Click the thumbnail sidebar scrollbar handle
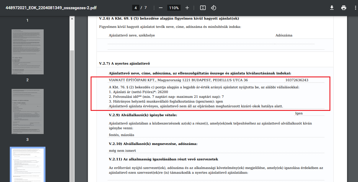358x182 pixels. click(72, 116)
